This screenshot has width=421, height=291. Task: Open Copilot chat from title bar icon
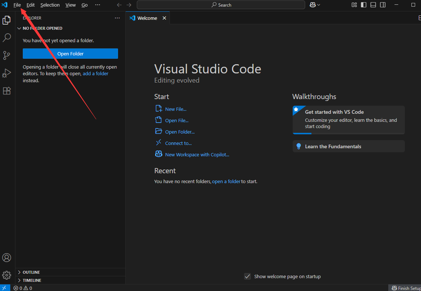(312, 5)
